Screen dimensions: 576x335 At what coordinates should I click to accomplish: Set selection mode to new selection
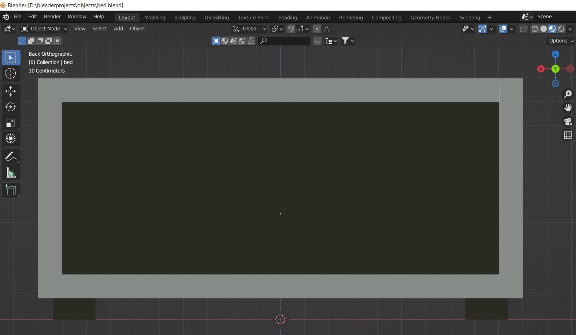[22, 41]
